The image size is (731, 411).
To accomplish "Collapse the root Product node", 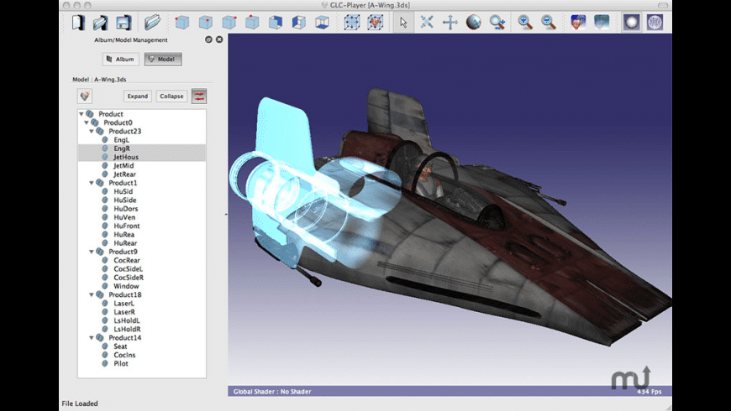I will point(82,113).
